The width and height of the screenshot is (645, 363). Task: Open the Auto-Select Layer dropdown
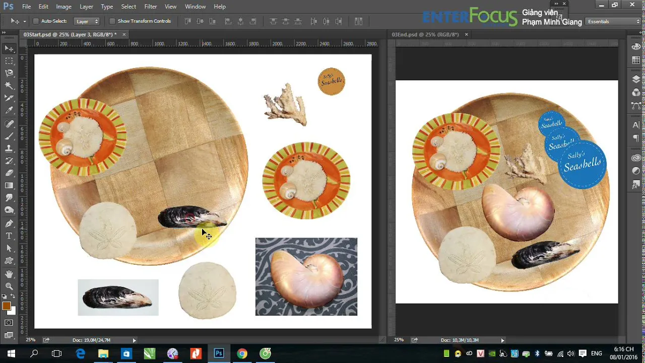[x=87, y=21]
